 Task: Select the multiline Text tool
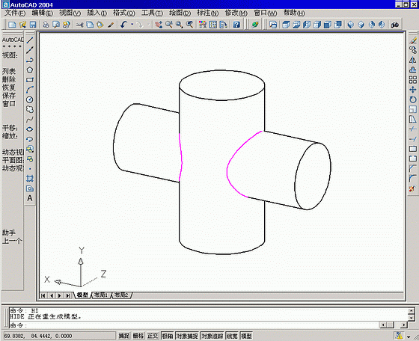(30, 198)
